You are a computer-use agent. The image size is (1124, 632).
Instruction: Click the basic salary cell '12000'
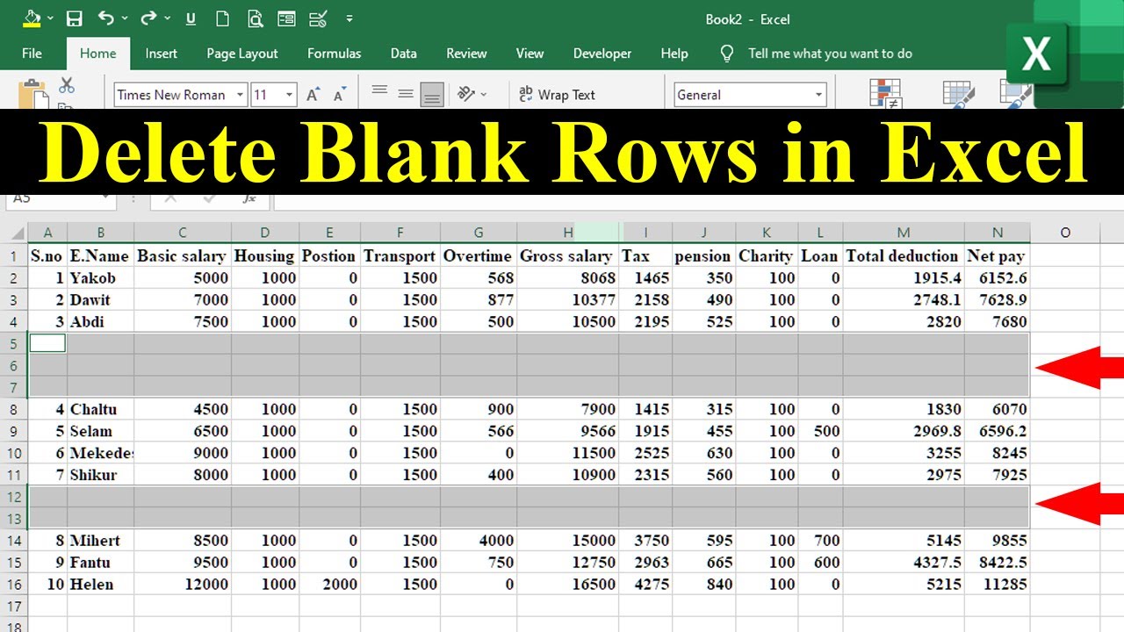click(x=183, y=585)
